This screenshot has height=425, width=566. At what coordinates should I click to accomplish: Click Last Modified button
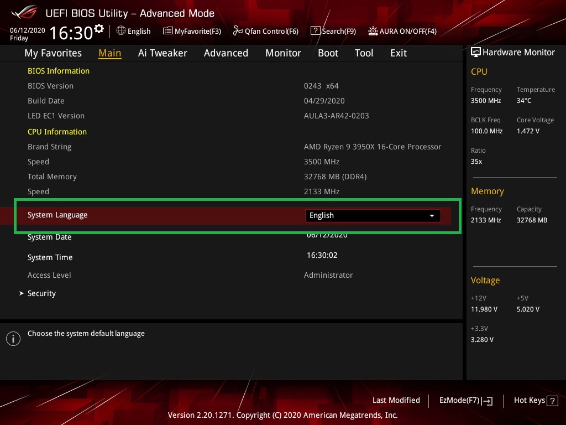pos(396,400)
